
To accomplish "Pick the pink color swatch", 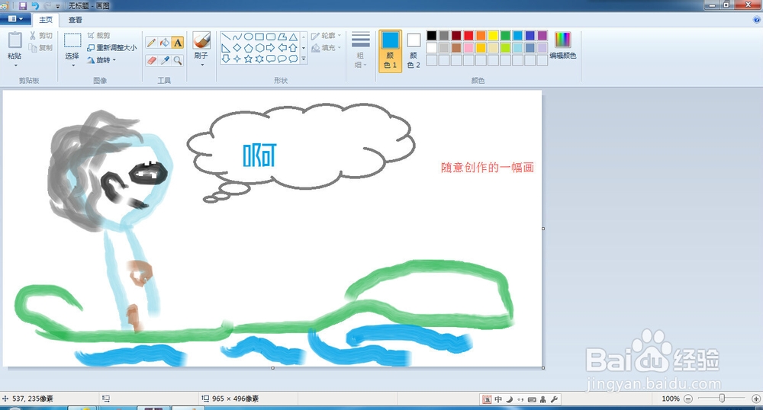I will pyautogui.click(x=468, y=47).
